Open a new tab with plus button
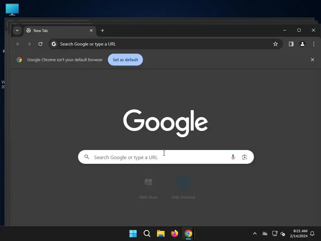 (103, 30)
